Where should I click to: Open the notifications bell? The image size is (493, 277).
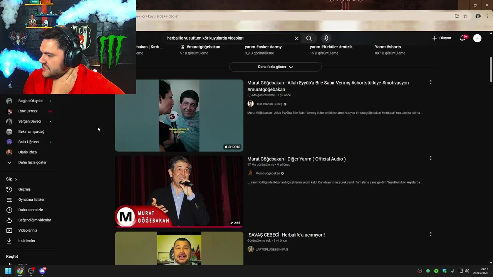pyautogui.click(x=463, y=38)
